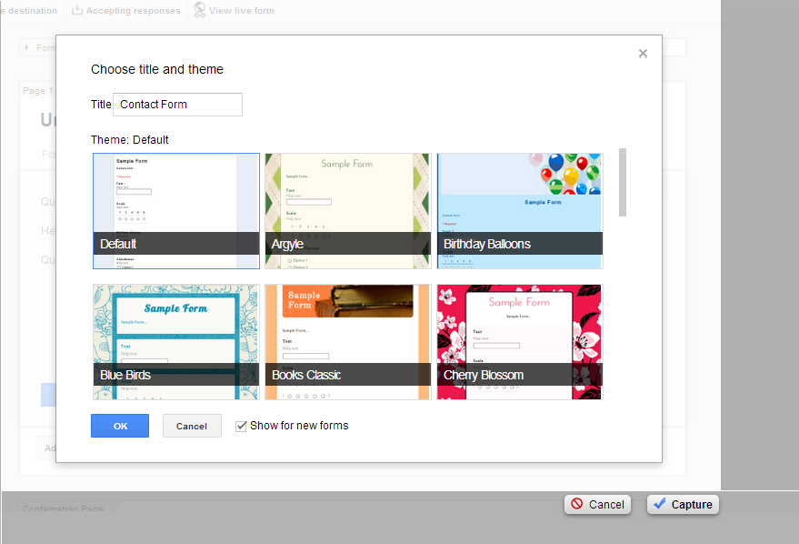Screen dimensions: 799x544
Task: Click the View live form link icon
Action: tap(199, 10)
